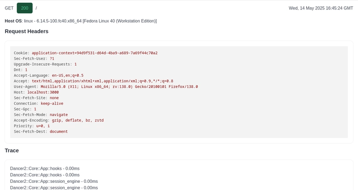Image resolution: width=358 pixels, height=190 pixels.
Task: Click the first session_engine trace entry
Action: [54, 181]
